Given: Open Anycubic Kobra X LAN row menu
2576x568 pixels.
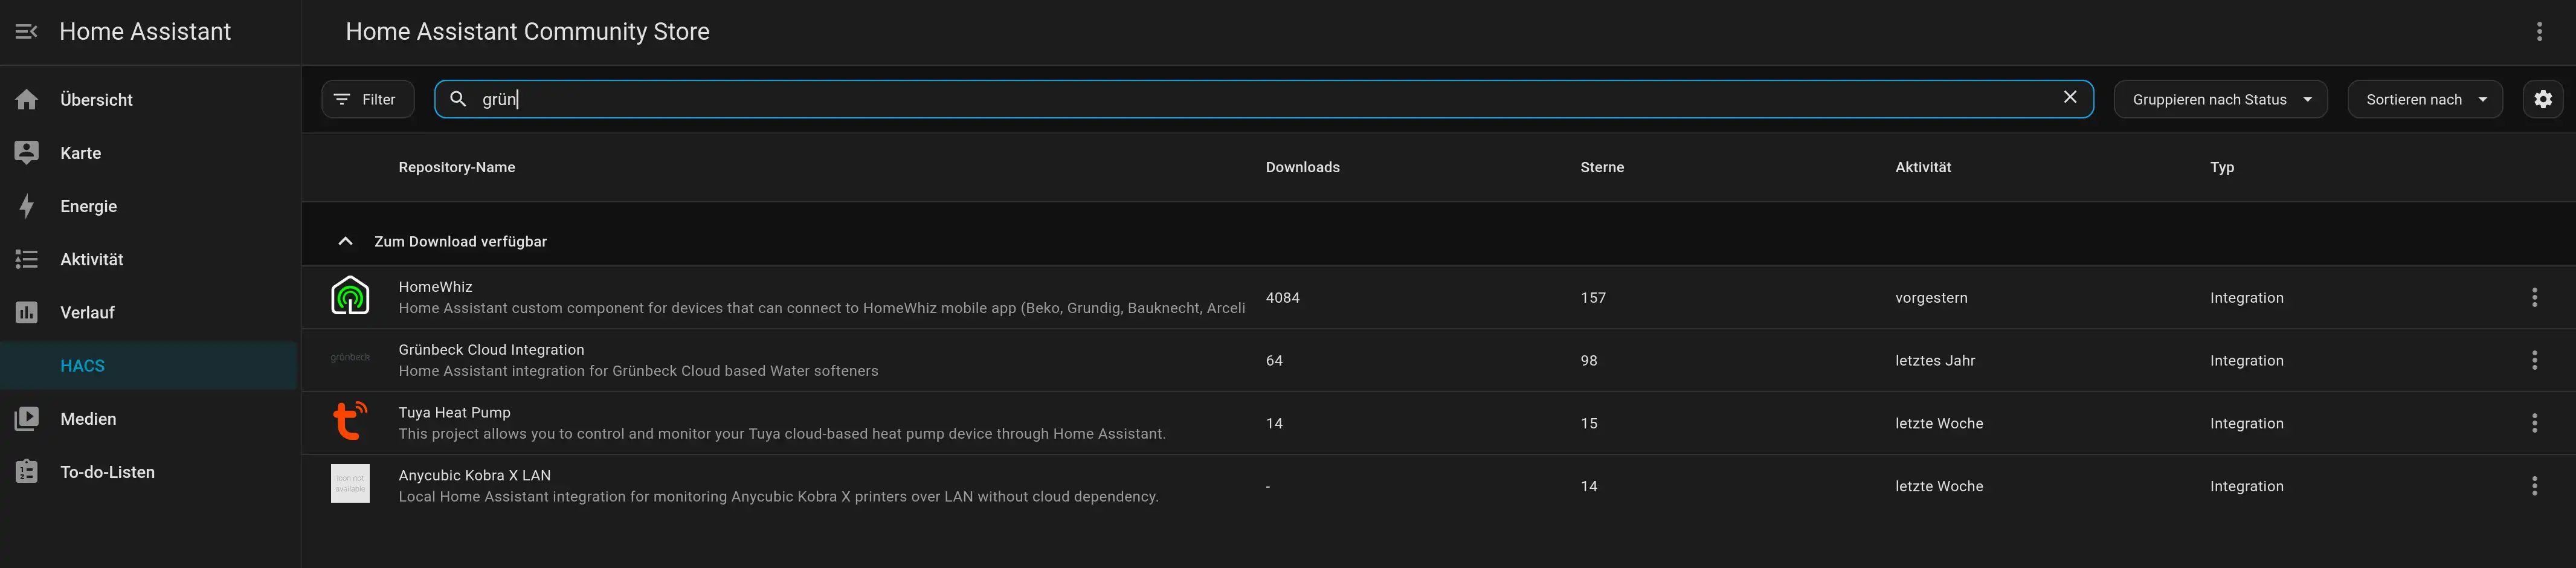Looking at the screenshot, I should [2534, 486].
